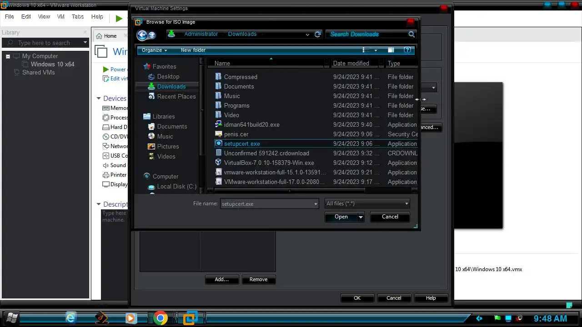Click the Open button split arrow
The width and height of the screenshot is (582, 327).
click(361, 217)
